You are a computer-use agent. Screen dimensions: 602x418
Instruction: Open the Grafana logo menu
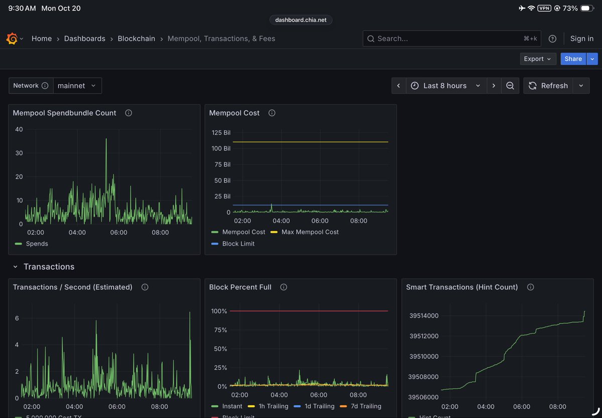click(12, 38)
